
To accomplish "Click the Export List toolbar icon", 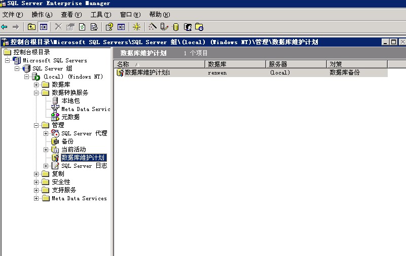I will click(94, 27).
